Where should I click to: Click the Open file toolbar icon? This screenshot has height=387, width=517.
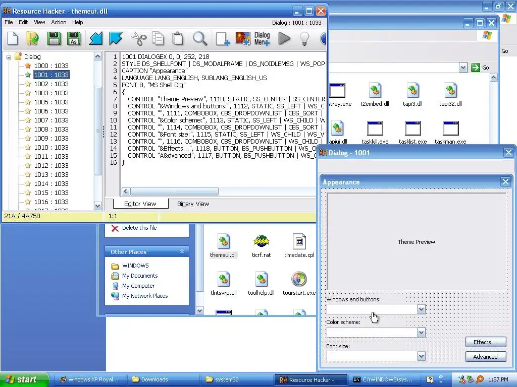pos(33,38)
